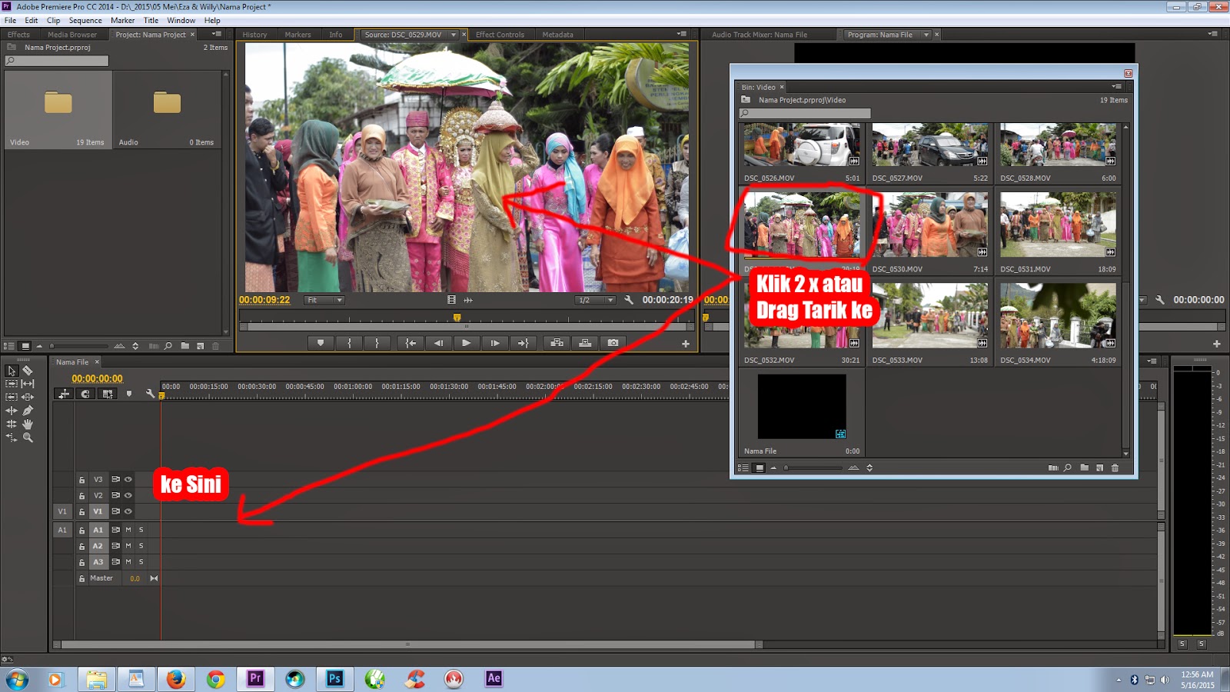Click Find magnifier in Video bin panel
The width and height of the screenshot is (1230, 692).
tap(1068, 467)
